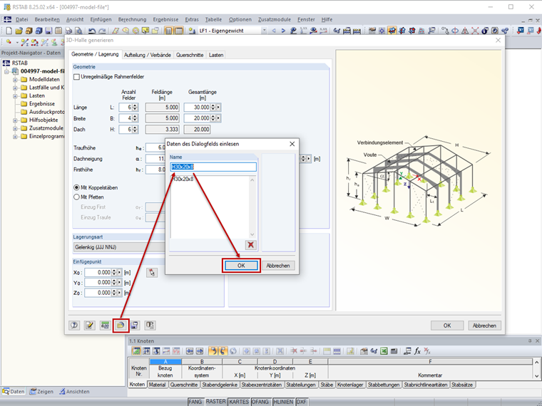Click OK in 3D-Halle generieren dialog
Image resolution: width=542 pixels, height=406 pixels.
tap(447, 326)
